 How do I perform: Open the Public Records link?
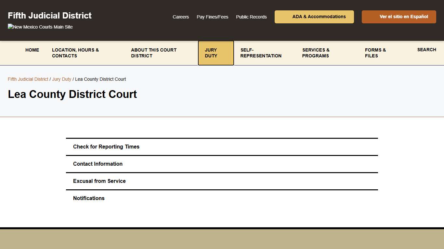coord(251,17)
